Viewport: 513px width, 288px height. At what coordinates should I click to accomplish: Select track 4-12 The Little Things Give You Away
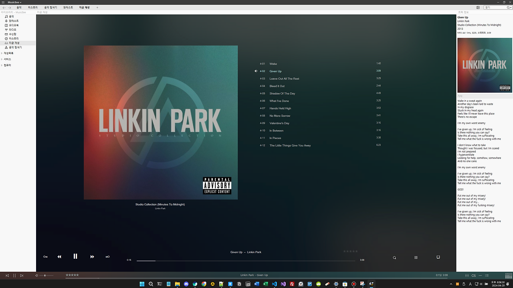pos(320,145)
